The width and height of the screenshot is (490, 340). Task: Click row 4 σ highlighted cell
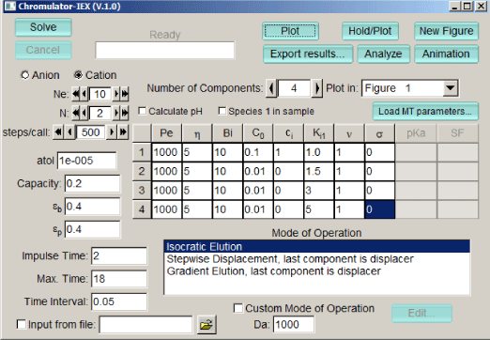(x=380, y=209)
